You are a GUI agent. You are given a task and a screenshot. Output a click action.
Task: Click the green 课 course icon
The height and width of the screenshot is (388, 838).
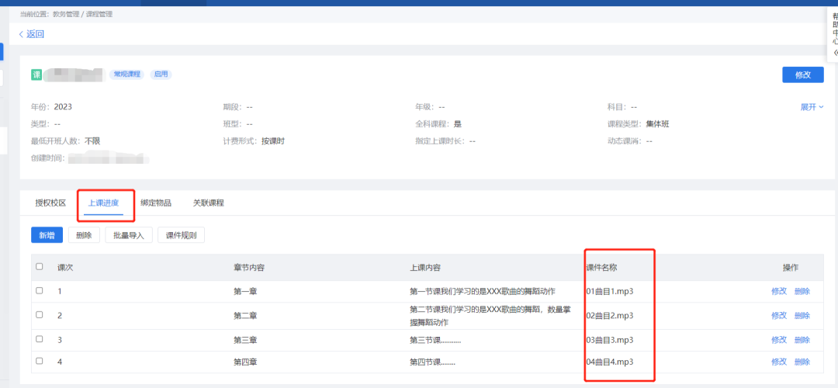(36, 74)
